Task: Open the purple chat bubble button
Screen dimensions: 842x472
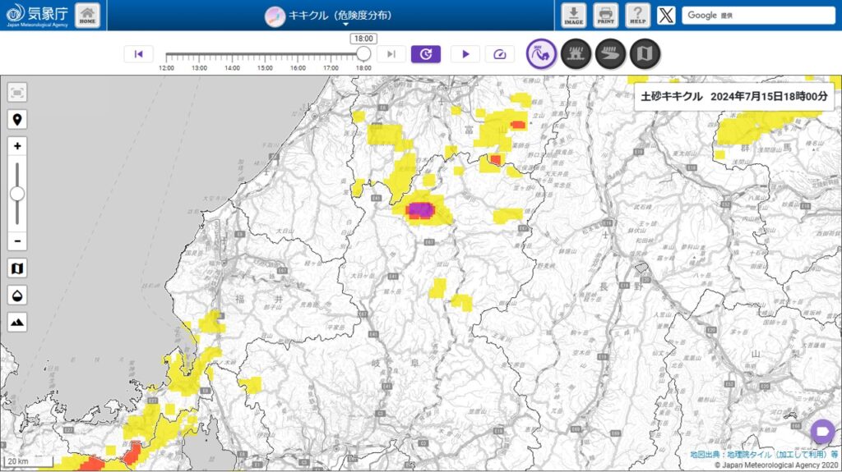Action: click(x=822, y=431)
